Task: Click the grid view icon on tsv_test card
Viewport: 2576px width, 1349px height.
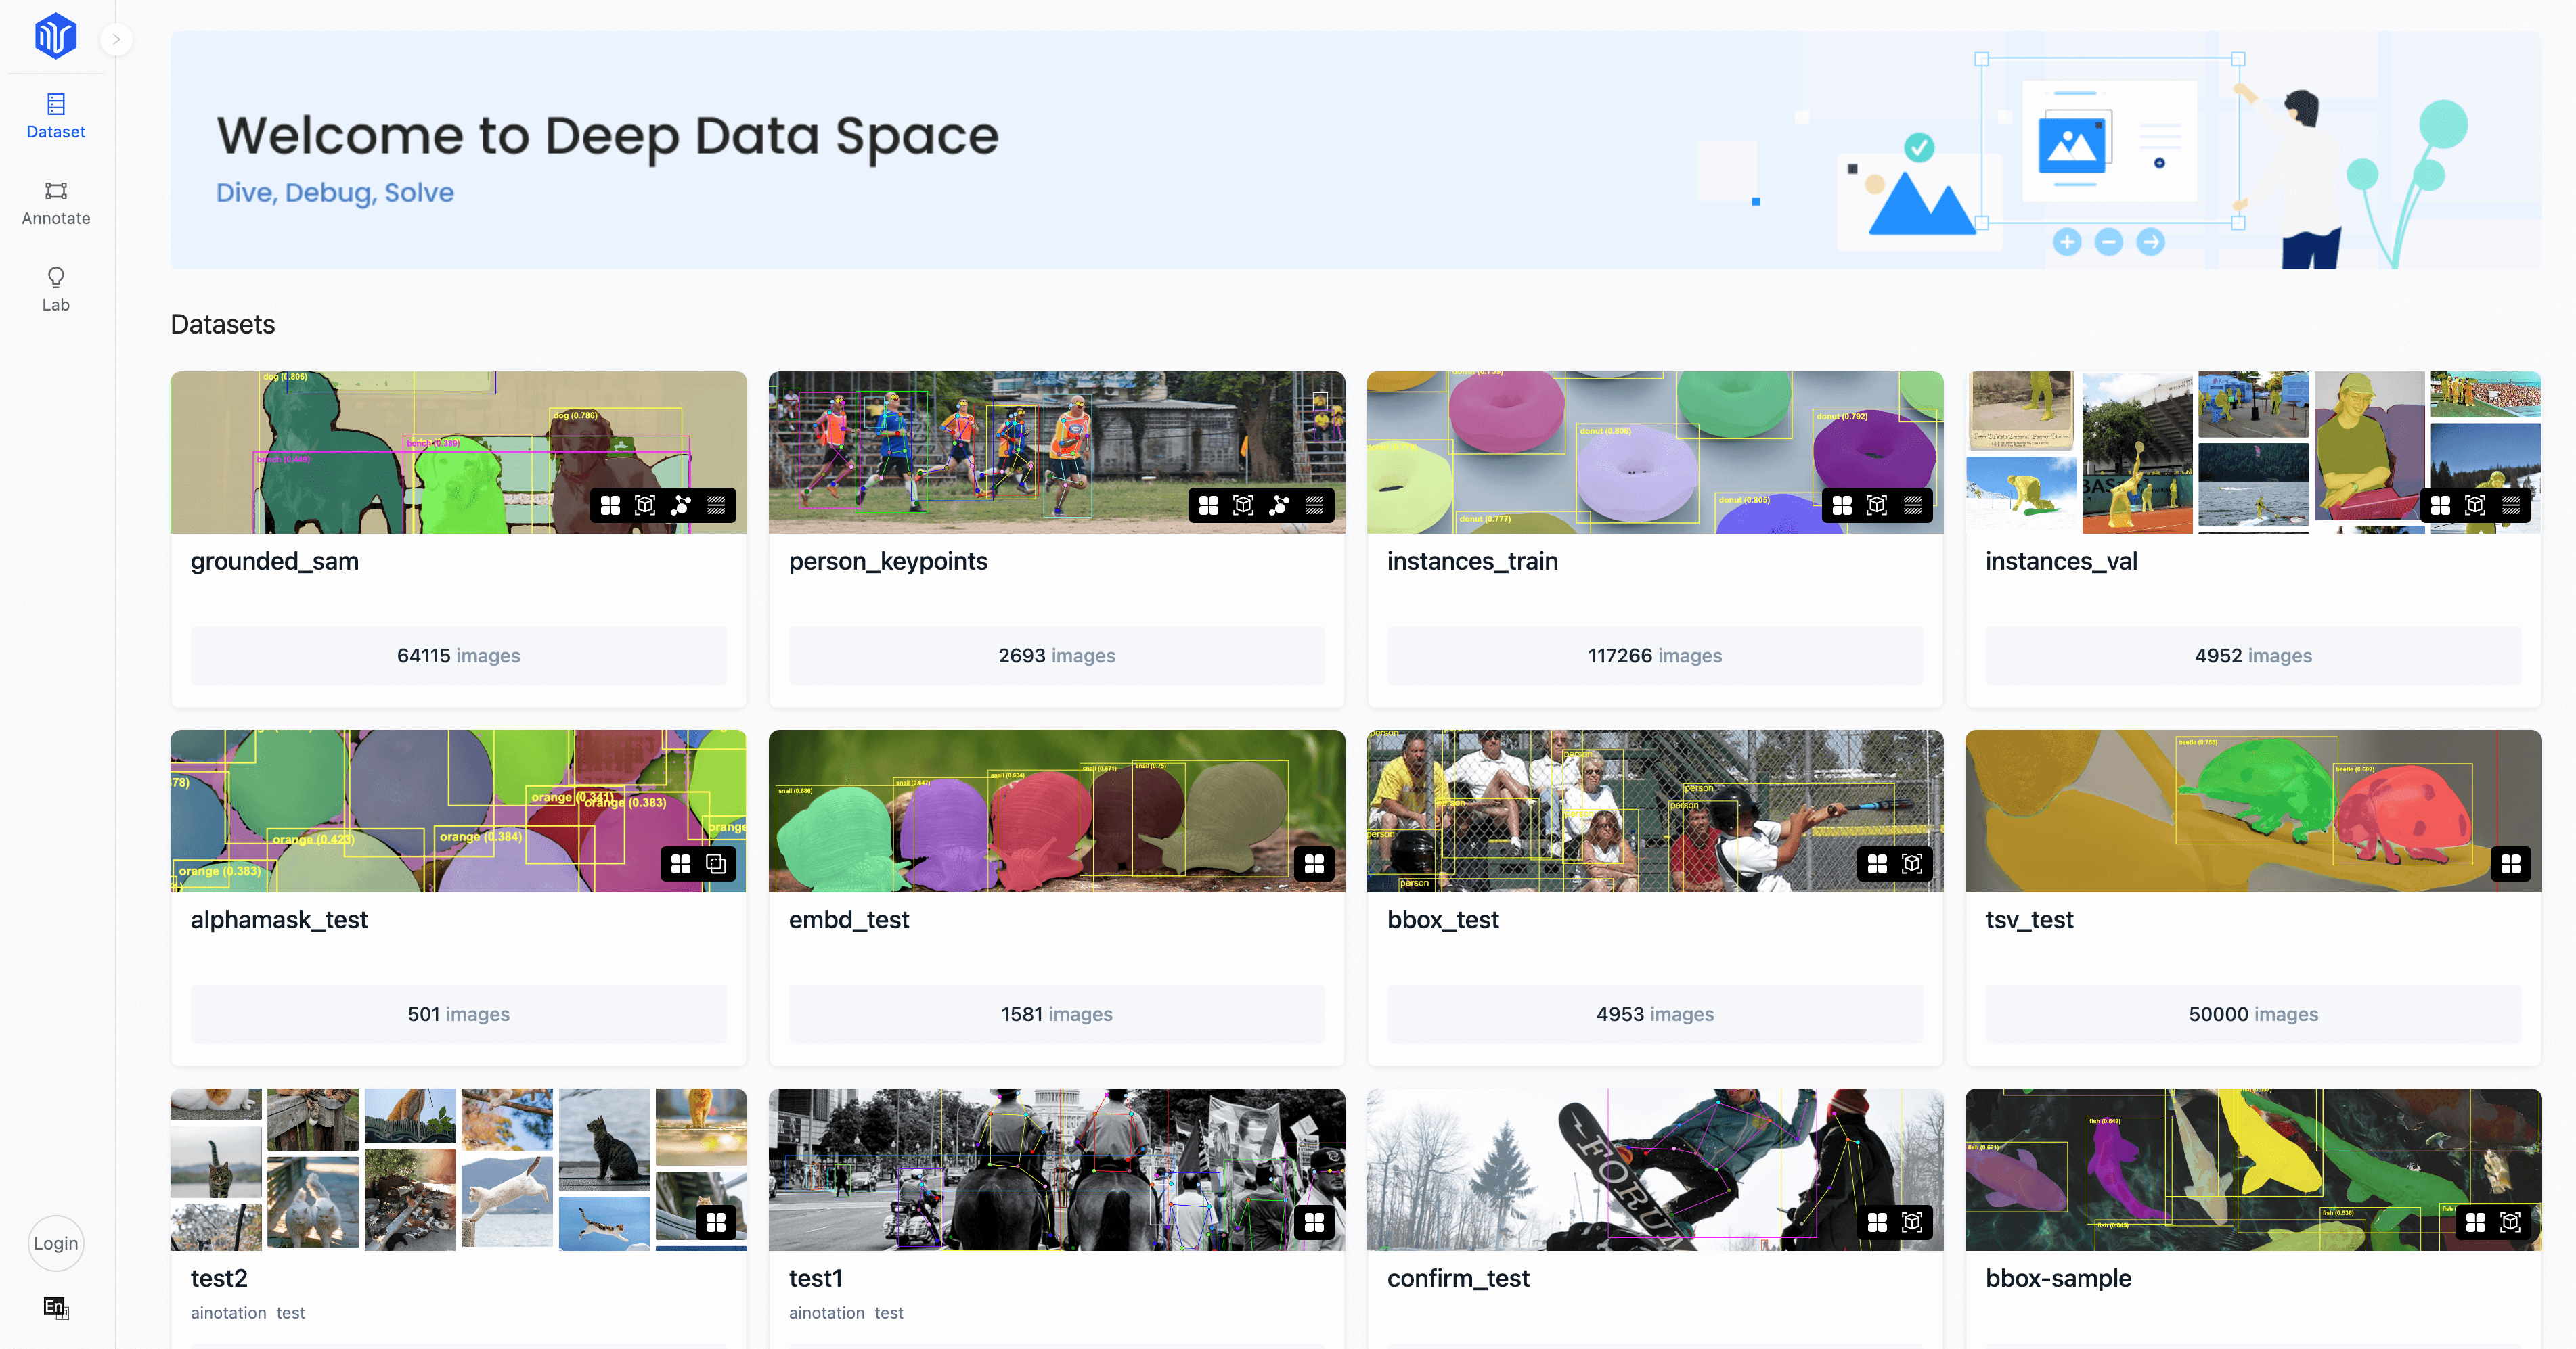Action: point(2511,863)
